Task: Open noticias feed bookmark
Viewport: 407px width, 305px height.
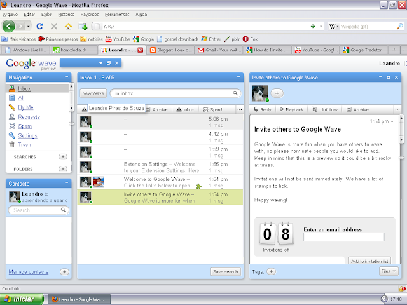Action: click(x=92, y=39)
